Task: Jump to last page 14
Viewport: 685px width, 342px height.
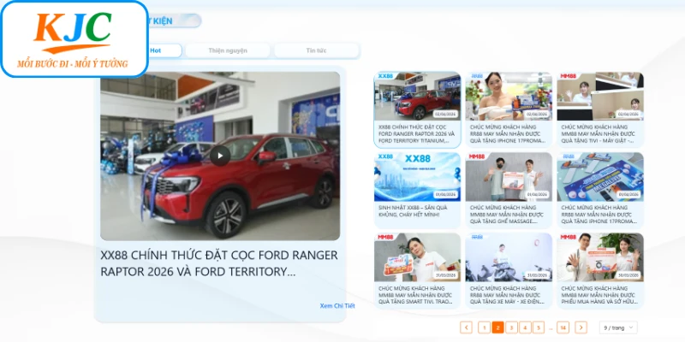Action: [563, 327]
